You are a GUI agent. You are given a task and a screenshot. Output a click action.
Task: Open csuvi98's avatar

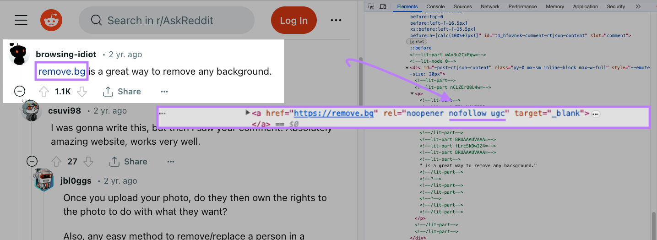pos(31,111)
